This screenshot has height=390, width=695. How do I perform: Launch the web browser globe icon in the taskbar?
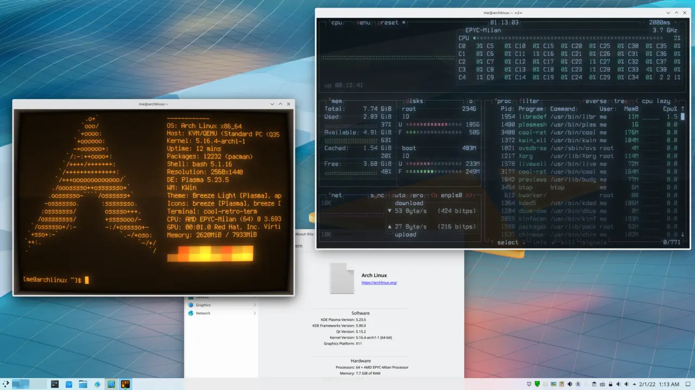97,384
